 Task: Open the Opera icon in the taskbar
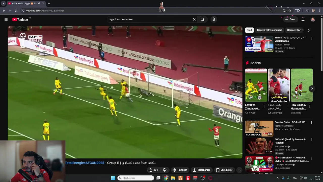pyautogui.click(x=210, y=178)
